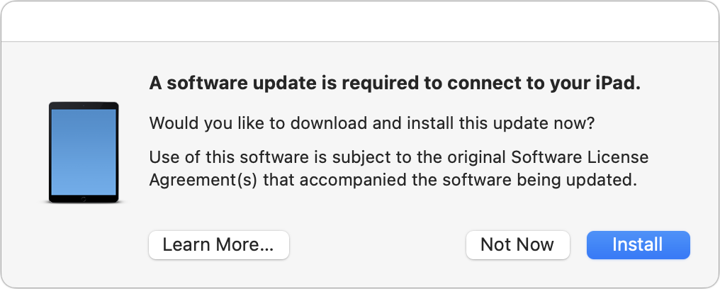Click the empty title bar of the dialog

coord(360,21)
